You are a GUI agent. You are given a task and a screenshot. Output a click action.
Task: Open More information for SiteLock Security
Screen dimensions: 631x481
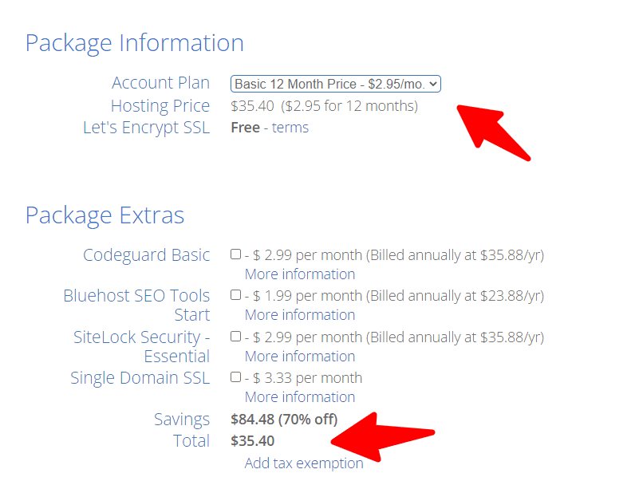point(300,357)
